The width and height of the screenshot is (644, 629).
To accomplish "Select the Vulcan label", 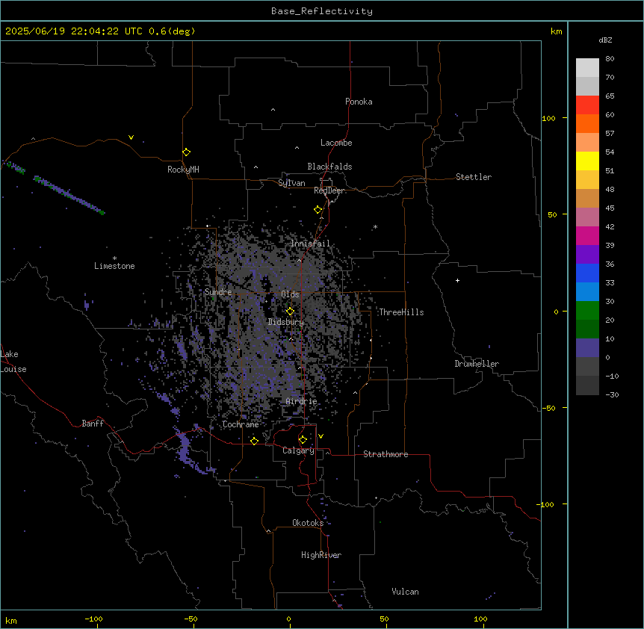I will tap(405, 592).
